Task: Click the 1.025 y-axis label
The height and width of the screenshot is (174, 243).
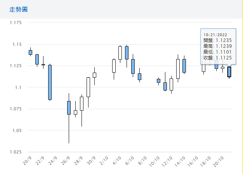Action: pos(16,152)
